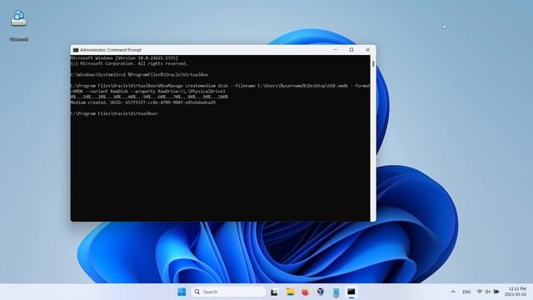Screen dimensions: 533x300
Task: Click the taskbar Search box
Action: pyautogui.click(x=229, y=292)
